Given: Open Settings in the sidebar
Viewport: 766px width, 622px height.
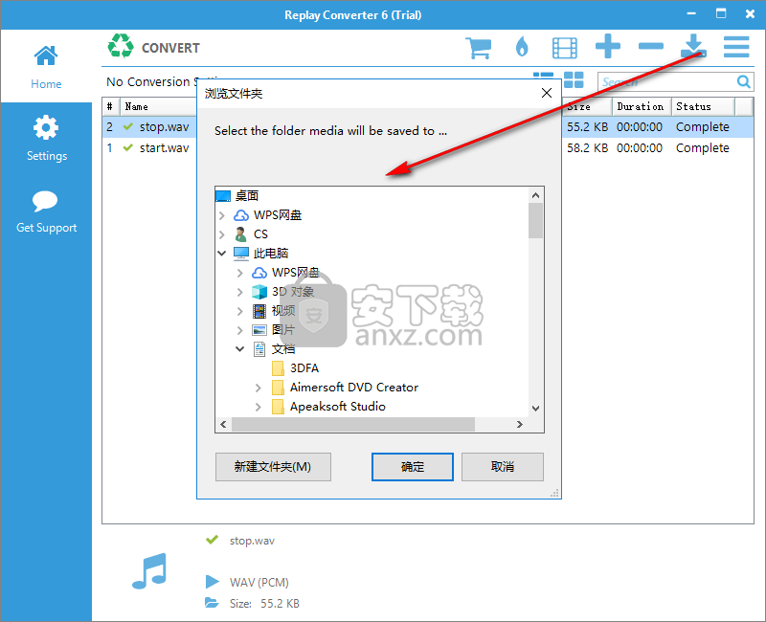Looking at the screenshot, I should pos(46,138).
